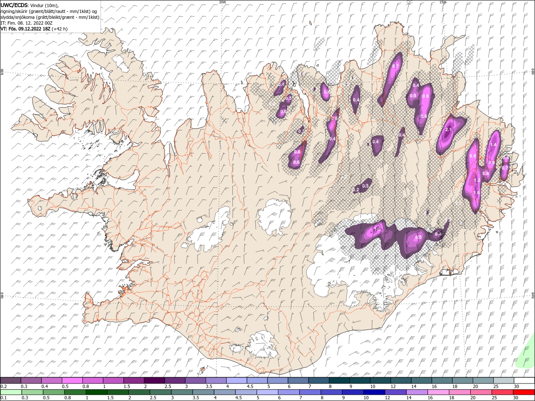
Task: Click the 2.1 snowfall value on the map
Action: tap(448, 130)
